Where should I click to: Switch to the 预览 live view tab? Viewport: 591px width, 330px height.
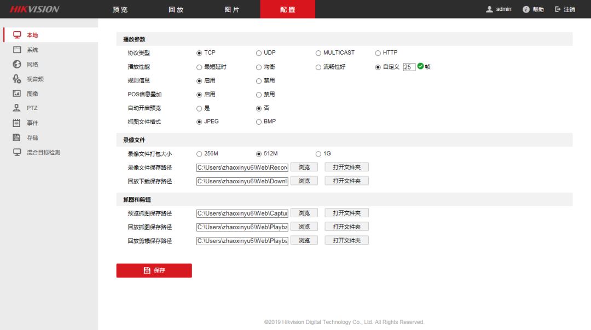point(120,9)
